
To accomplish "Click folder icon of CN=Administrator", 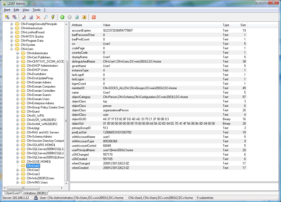I will (x=23, y=53).
